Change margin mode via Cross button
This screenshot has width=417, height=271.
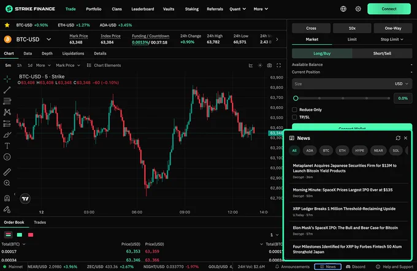click(x=311, y=28)
